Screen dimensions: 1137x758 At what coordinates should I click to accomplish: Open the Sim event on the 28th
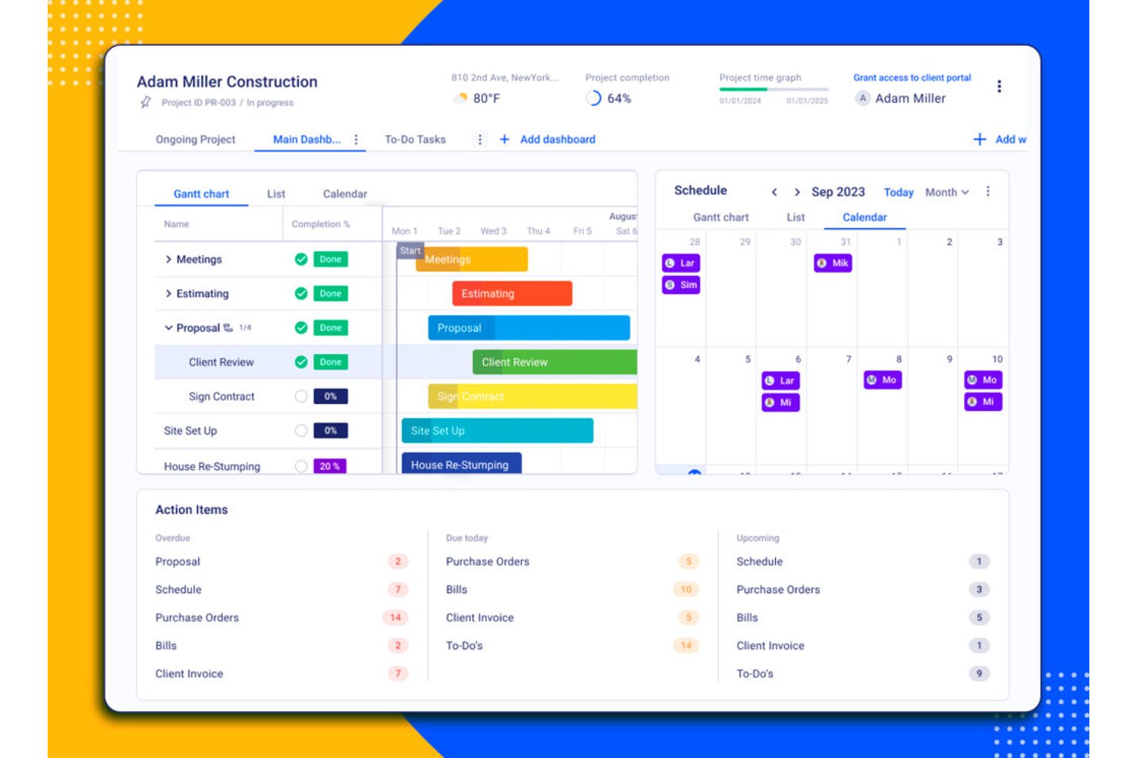[681, 285]
